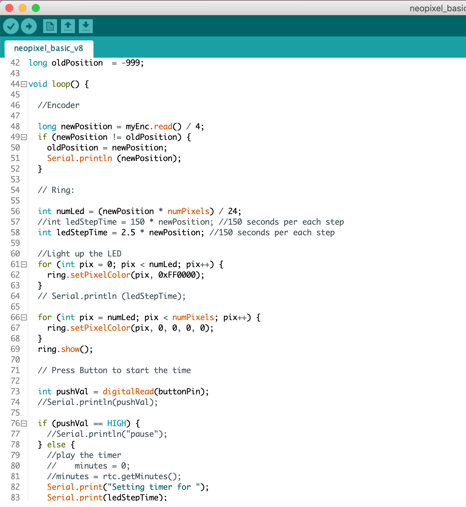Screen dimensions: 466x507
Task: Click 'Serial.println (newPosition);' line
Action: (114, 158)
